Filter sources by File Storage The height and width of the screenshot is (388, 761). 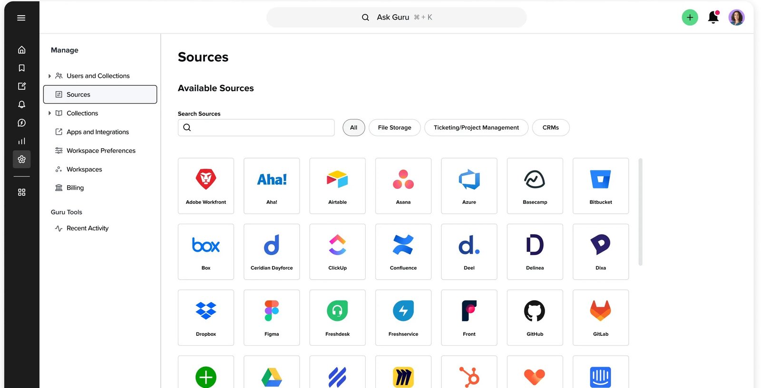pos(395,127)
